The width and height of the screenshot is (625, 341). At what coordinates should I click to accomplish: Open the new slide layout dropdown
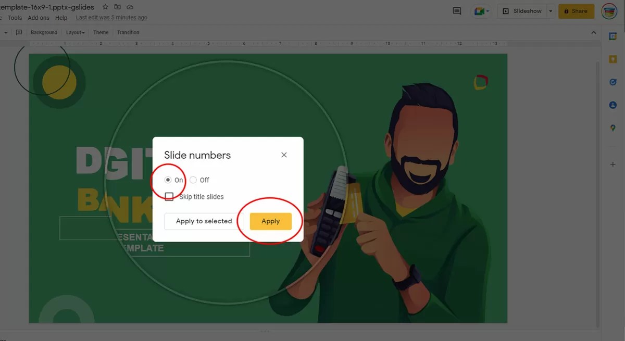[x=5, y=32]
